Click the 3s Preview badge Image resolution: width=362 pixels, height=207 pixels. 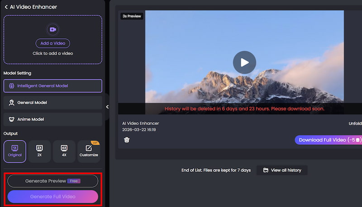132,16
